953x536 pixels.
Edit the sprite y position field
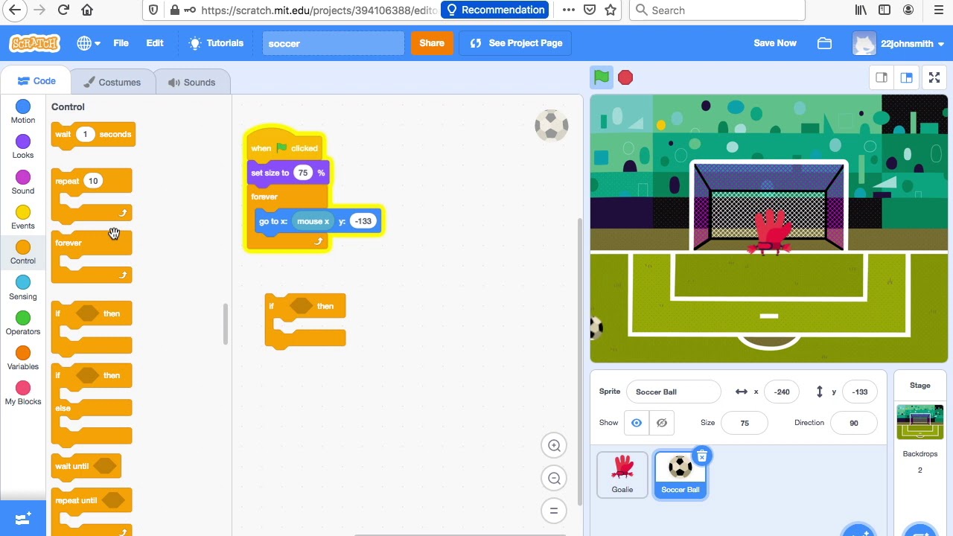pyautogui.click(x=860, y=392)
